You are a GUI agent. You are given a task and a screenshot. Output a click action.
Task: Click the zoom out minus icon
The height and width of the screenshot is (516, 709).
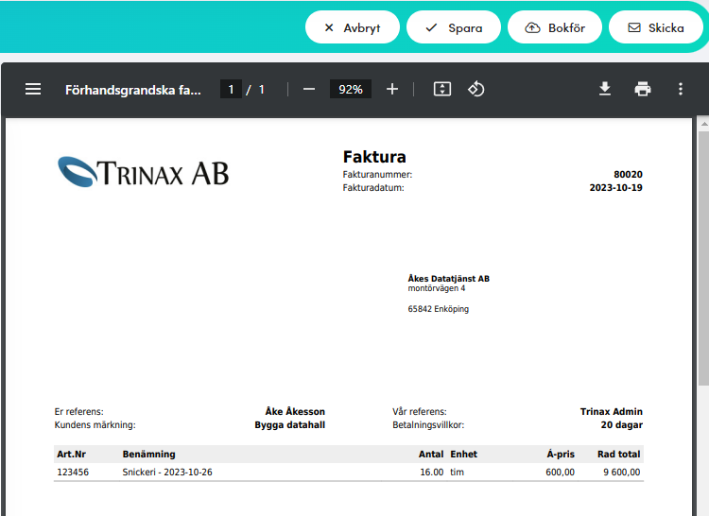[309, 89]
